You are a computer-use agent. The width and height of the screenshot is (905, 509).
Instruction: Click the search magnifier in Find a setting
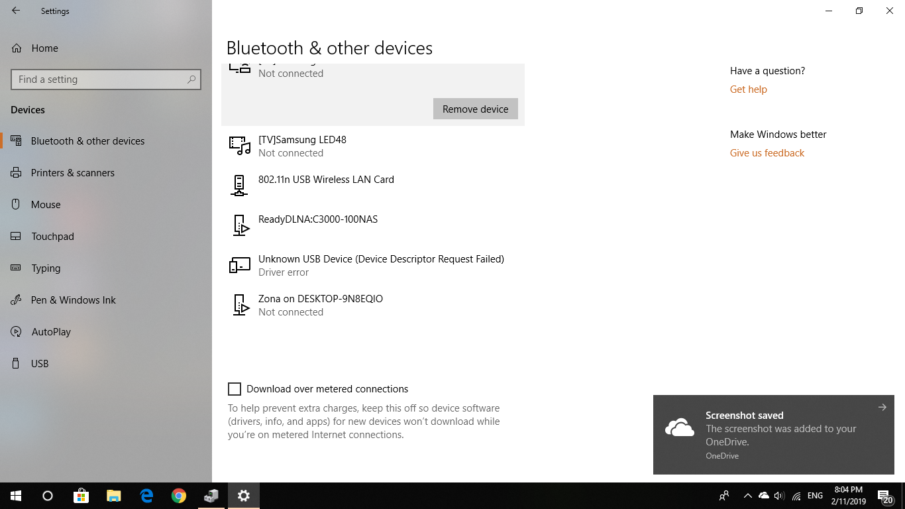pyautogui.click(x=191, y=80)
